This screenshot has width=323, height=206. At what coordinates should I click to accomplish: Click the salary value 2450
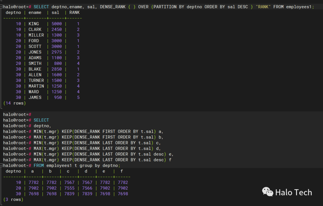[x=57, y=30]
